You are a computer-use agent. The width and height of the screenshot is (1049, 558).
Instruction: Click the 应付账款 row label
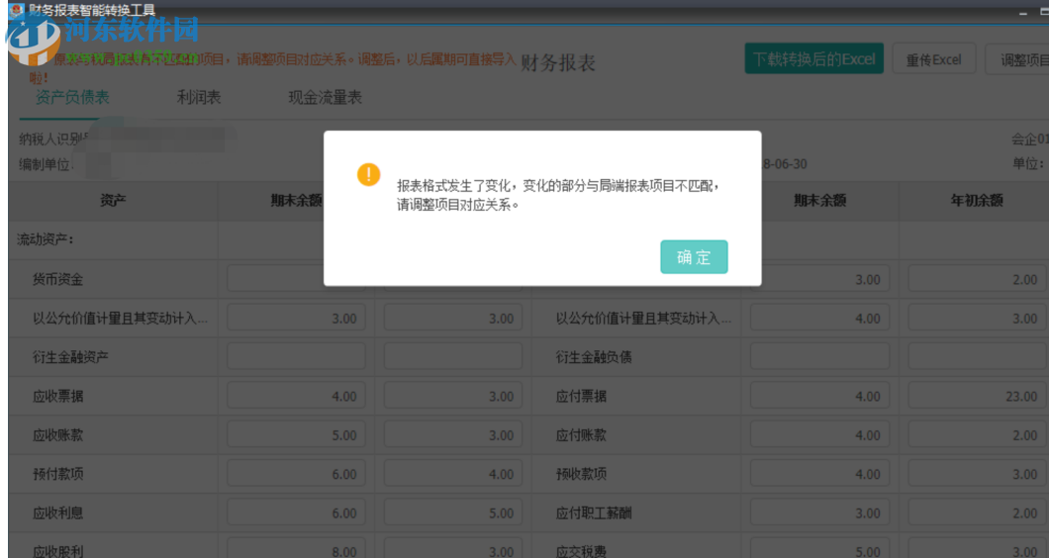pyautogui.click(x=581, y=435)
